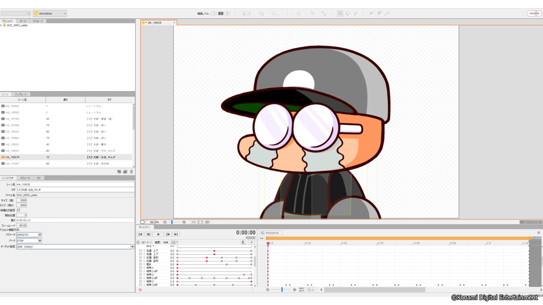Jump to the first frame of the timeline
This screenshot has height=305, width=543.
point(140,234)
